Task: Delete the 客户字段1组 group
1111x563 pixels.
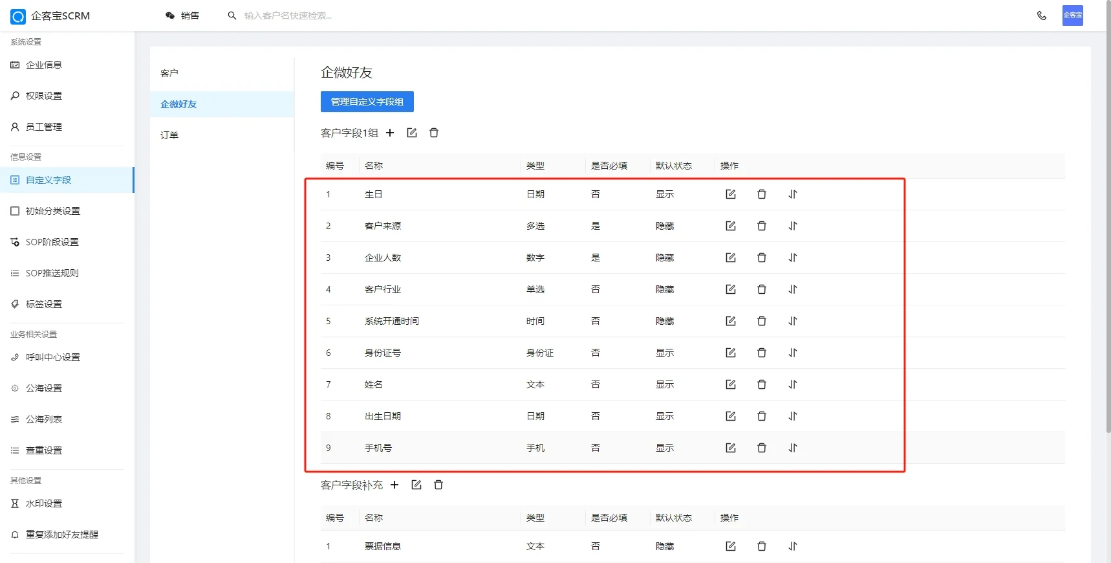Action: [434, 133]
